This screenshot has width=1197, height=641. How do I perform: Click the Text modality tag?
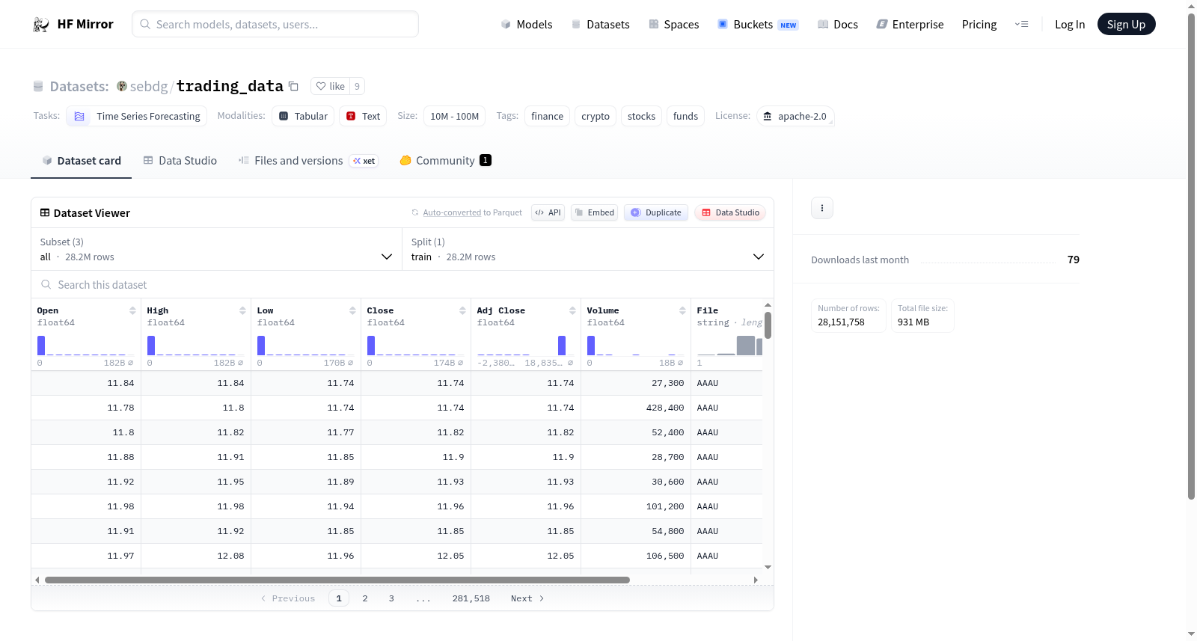(363, 116)
